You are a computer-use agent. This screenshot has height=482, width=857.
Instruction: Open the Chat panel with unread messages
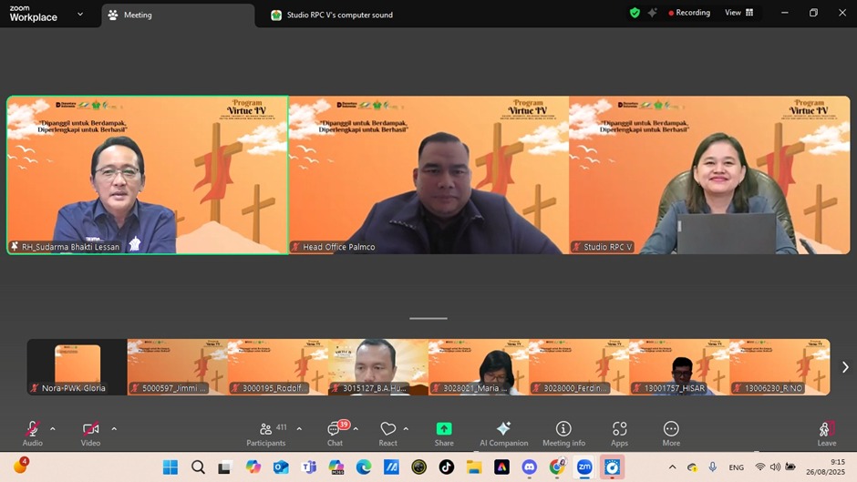click(x=335, y=432)
